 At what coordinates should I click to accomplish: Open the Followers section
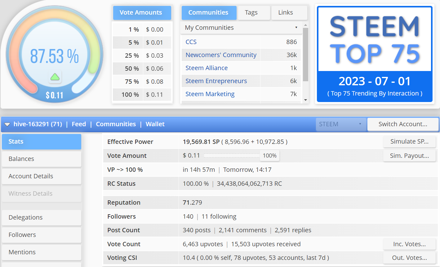[41, 235]
